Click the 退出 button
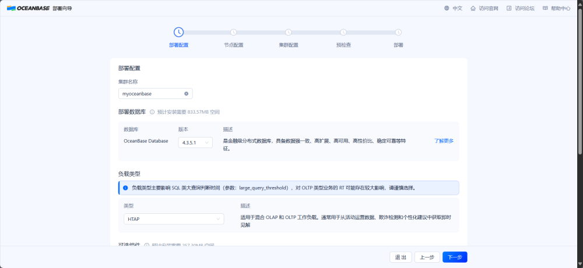This screenshot has width=583, height=268. tap(401, 257)
